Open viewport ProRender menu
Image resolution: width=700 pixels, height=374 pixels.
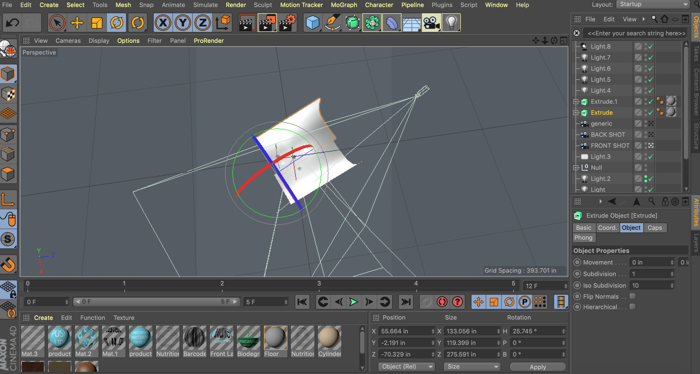209,41
